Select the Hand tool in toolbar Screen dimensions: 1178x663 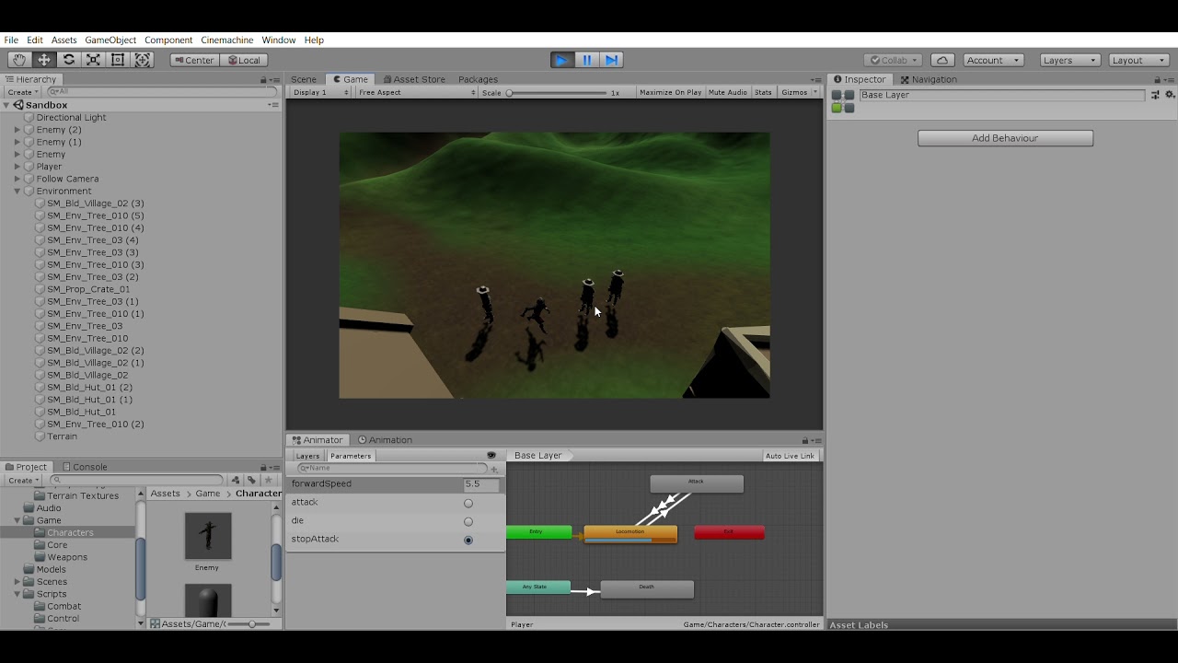pyautogui.click(x=19, y=60)
